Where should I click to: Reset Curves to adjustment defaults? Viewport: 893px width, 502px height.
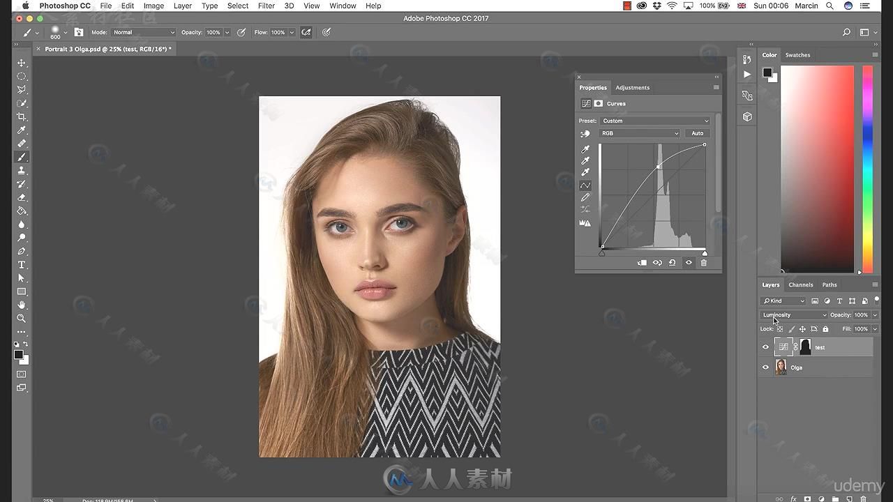point(672,263)
